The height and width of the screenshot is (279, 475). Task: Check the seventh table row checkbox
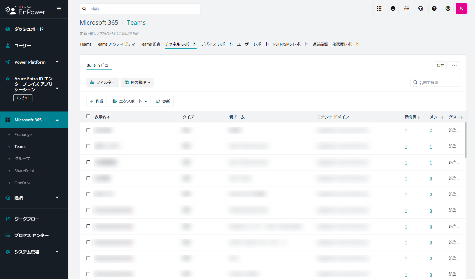(88, 226)
